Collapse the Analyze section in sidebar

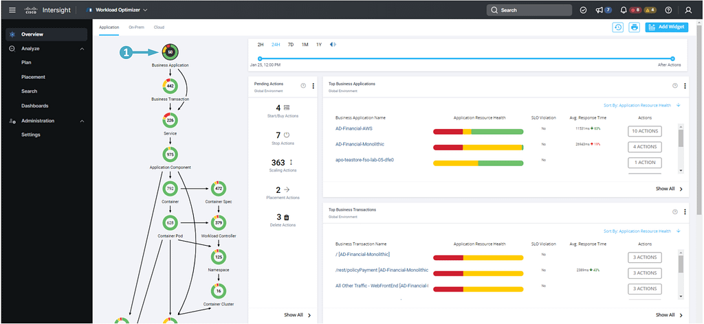(82, 49)
